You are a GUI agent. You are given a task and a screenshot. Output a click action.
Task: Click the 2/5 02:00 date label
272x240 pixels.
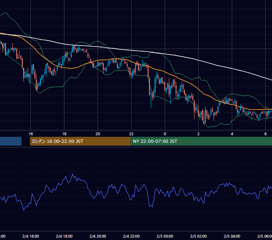point(198,236)
